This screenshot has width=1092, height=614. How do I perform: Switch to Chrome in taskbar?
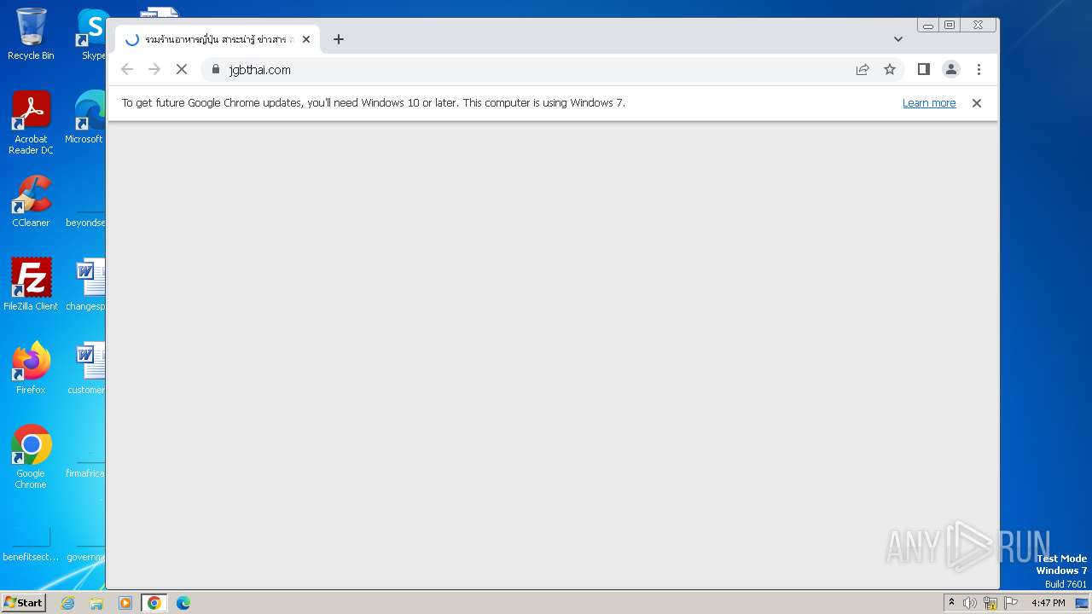tap(154, 603)
